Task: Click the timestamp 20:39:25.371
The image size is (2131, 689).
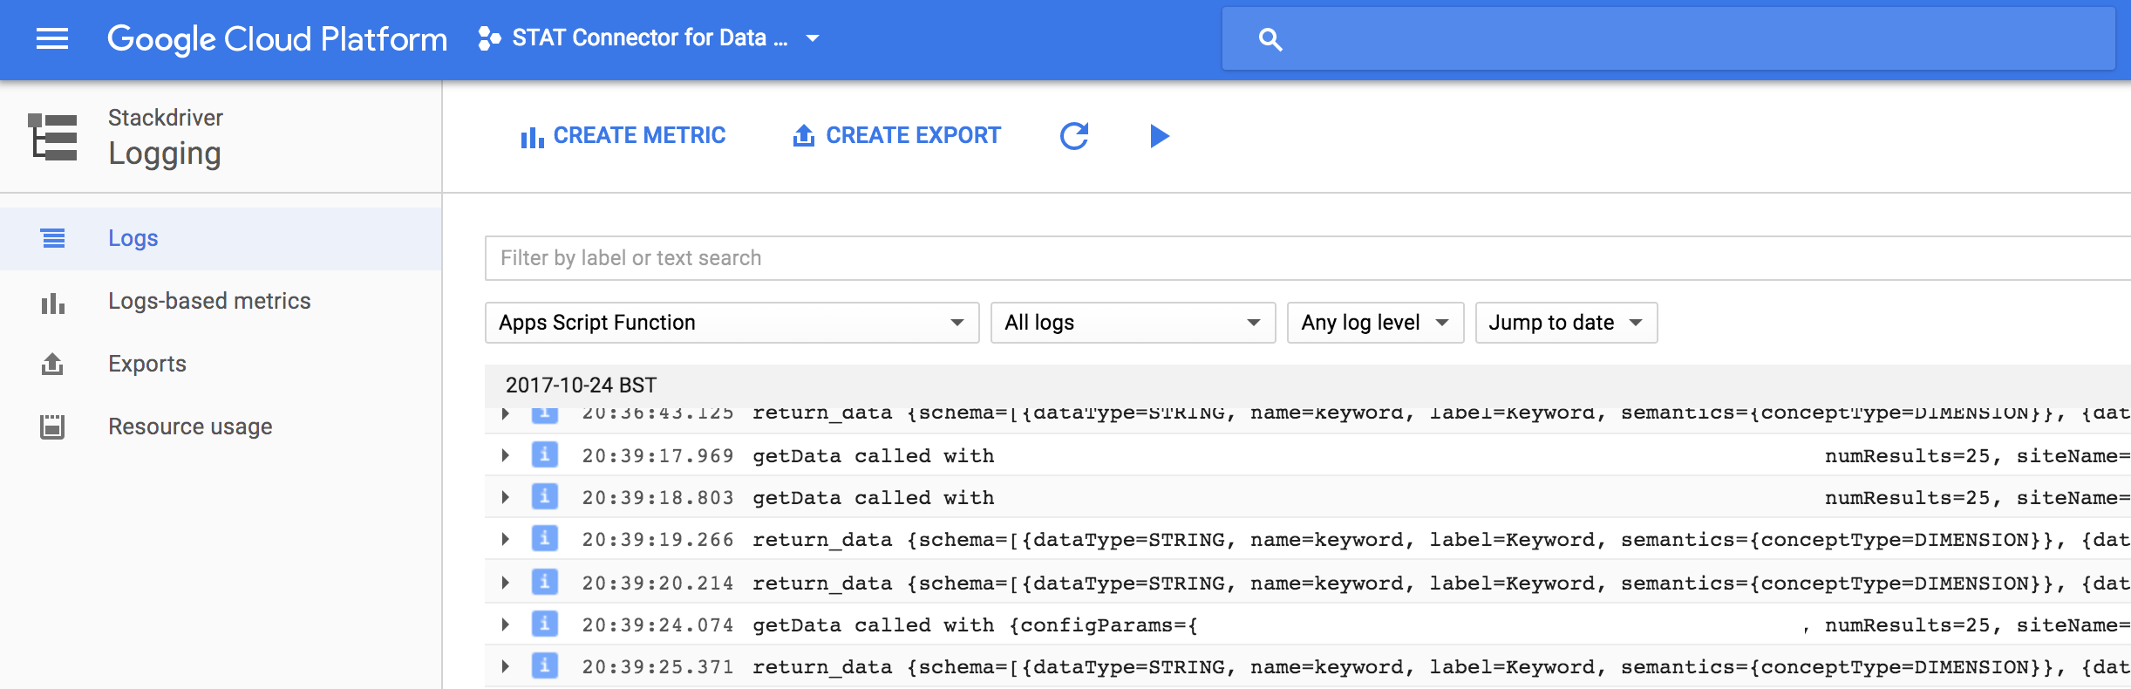Action: (657, 667)
